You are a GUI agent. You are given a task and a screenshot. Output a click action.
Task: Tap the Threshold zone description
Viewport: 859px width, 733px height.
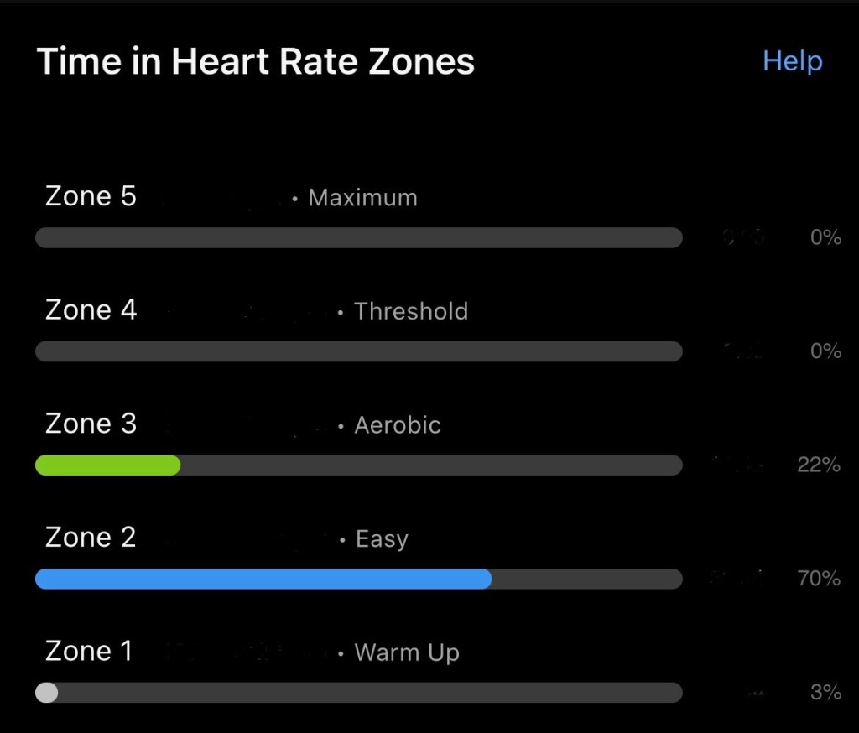tap(410, 311)
